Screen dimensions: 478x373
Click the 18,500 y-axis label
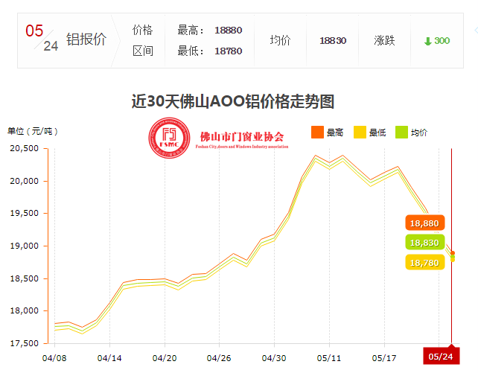(x=24, y=278)
